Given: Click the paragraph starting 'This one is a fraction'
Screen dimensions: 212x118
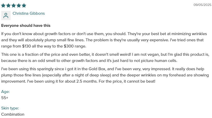Looking at the screenshot, I should 105,57.
